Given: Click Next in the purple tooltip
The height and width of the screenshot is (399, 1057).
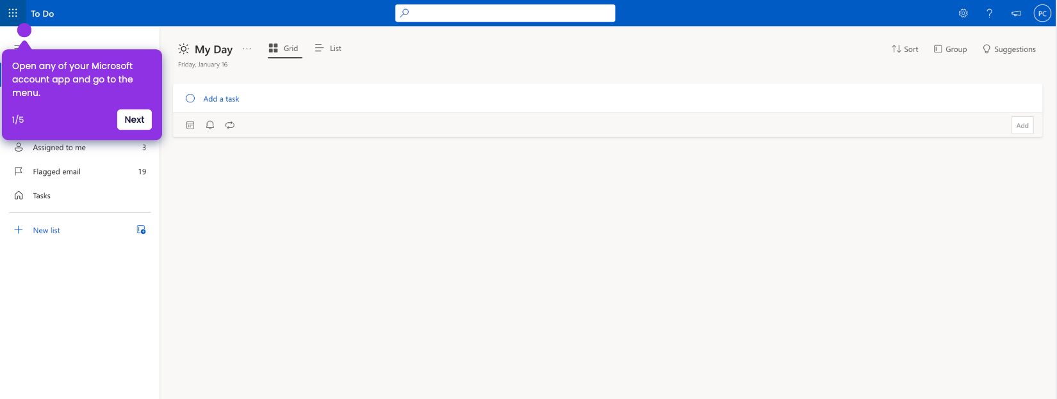Looking at the screenshot, I should click(x=135, y=120).
